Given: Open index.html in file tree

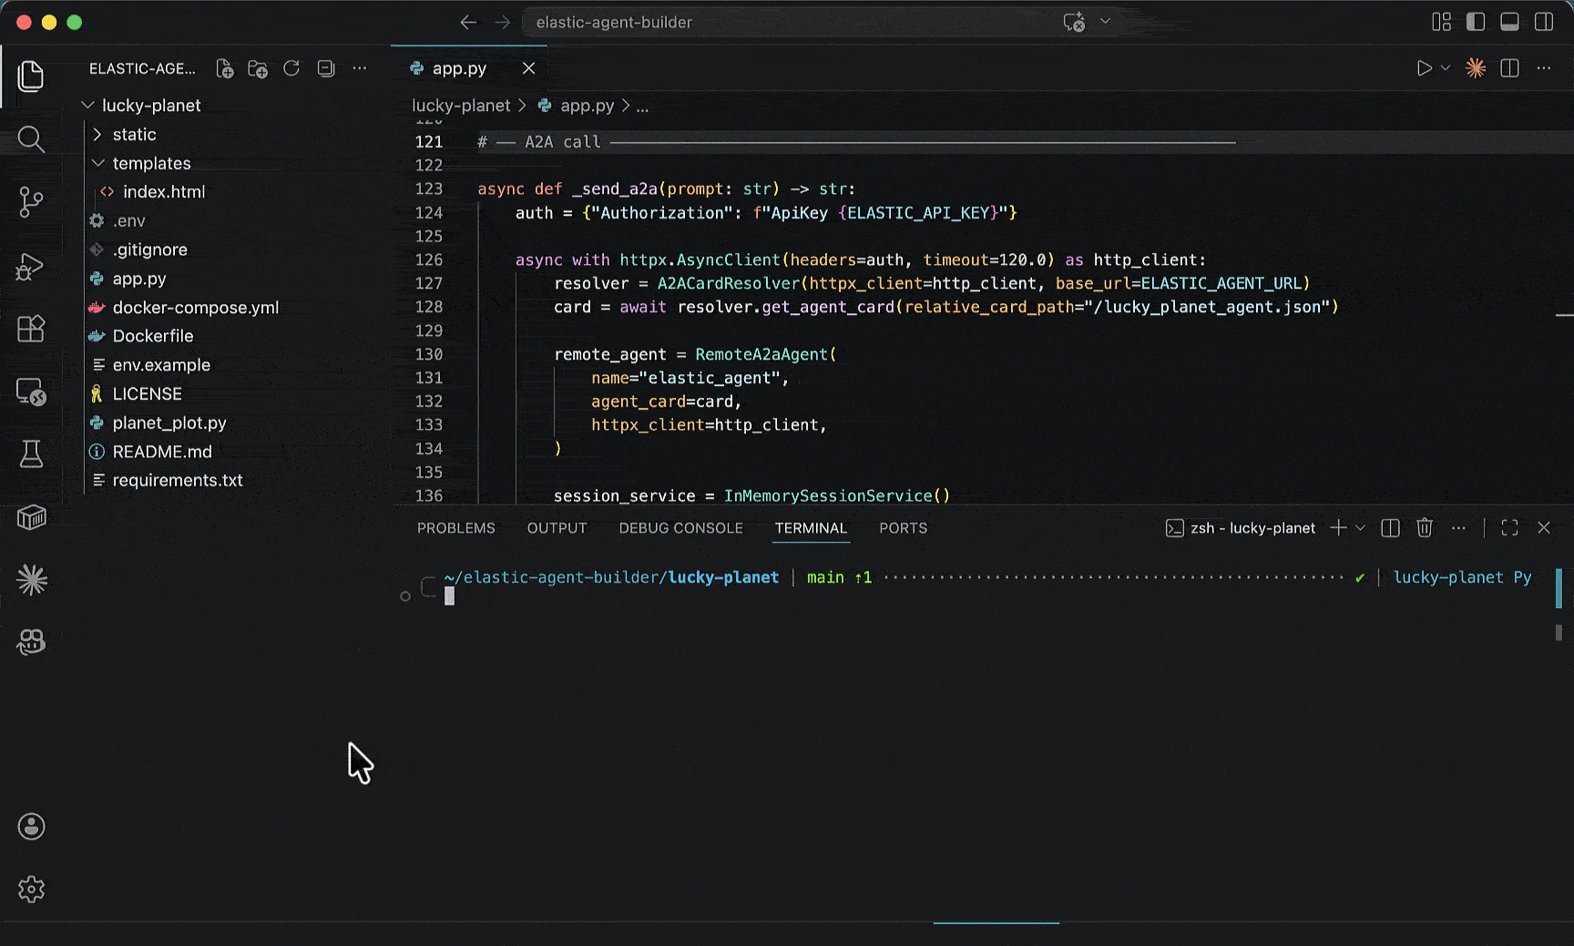Looking at the screenshot, I should (164, 192).
